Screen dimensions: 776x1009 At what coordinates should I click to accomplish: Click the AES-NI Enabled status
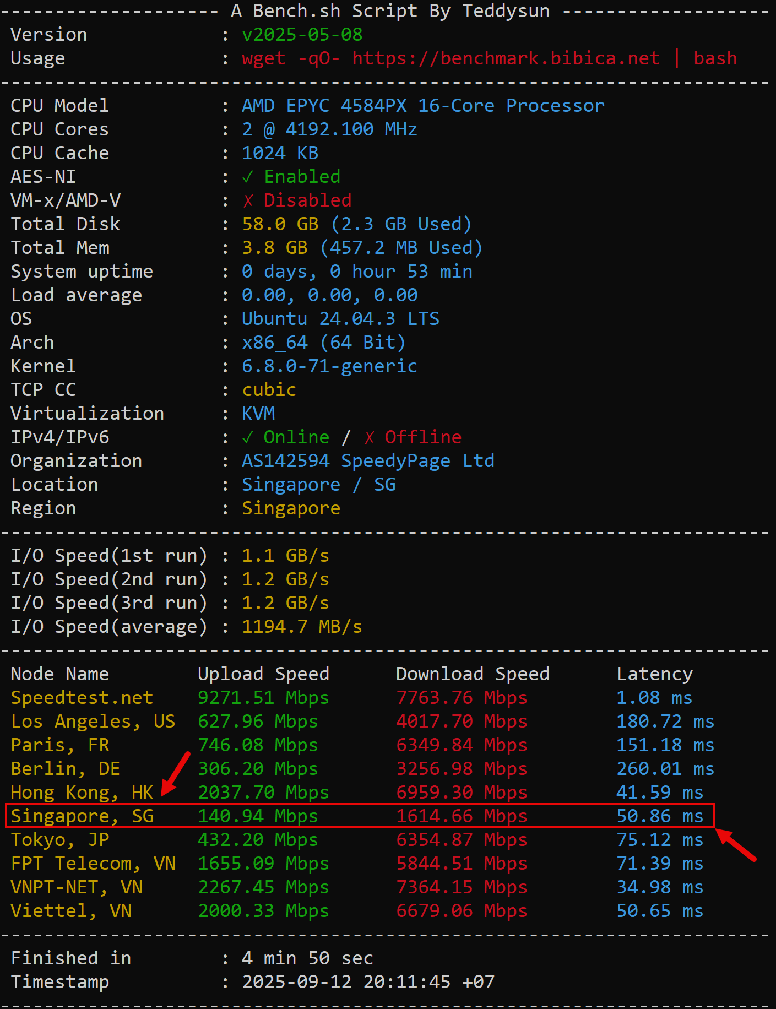pyautogui.click(x=291, y=177)
